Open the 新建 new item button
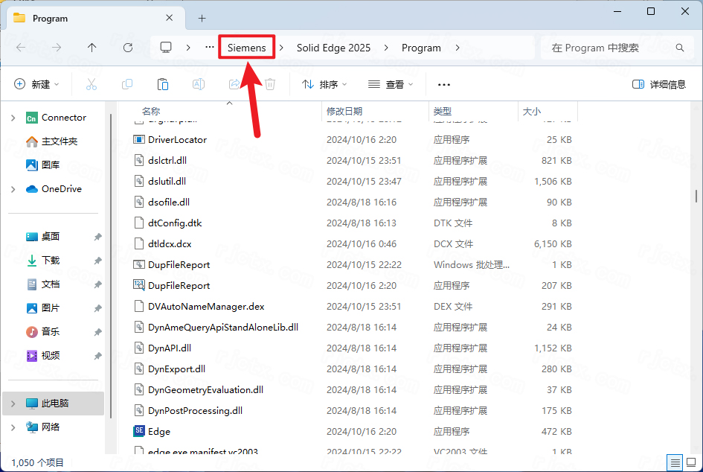This screenshot has height=472, width=703. 36,84
